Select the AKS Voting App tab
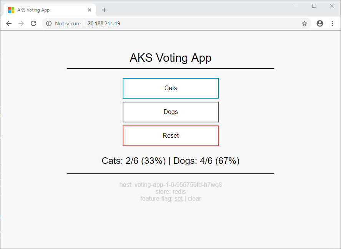The width and height of the screenshot is (341, 249). click(x=42, y=10)
